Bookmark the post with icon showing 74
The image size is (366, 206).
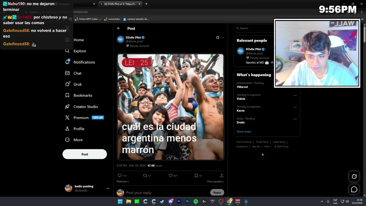[x=198, y=175]
